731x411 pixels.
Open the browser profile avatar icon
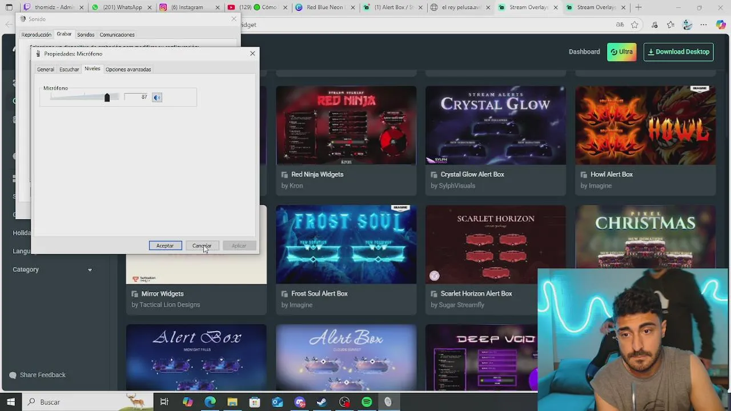point(688,25)
